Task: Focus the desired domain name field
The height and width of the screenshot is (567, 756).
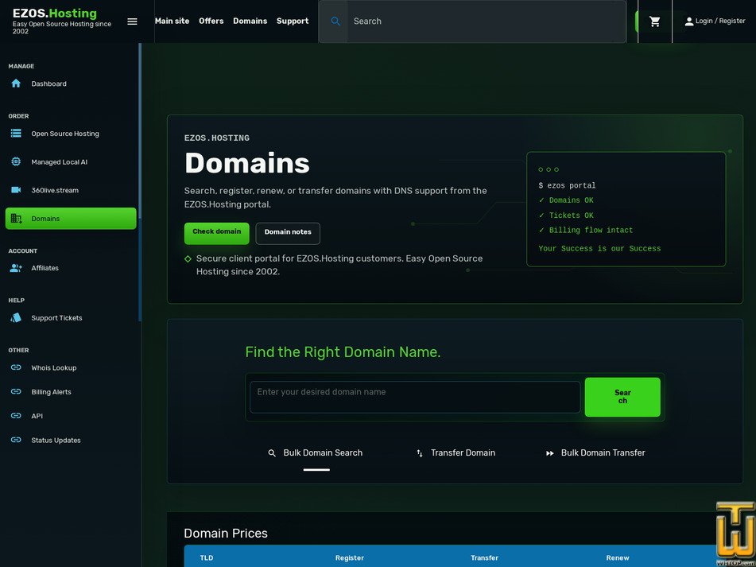Action: [x=415, y=397]
